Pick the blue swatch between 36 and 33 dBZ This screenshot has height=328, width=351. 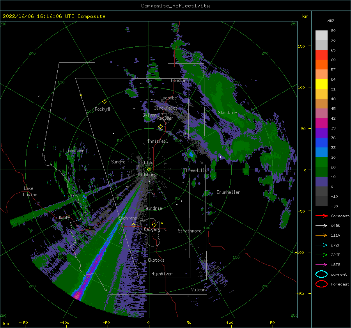[321, 143]
